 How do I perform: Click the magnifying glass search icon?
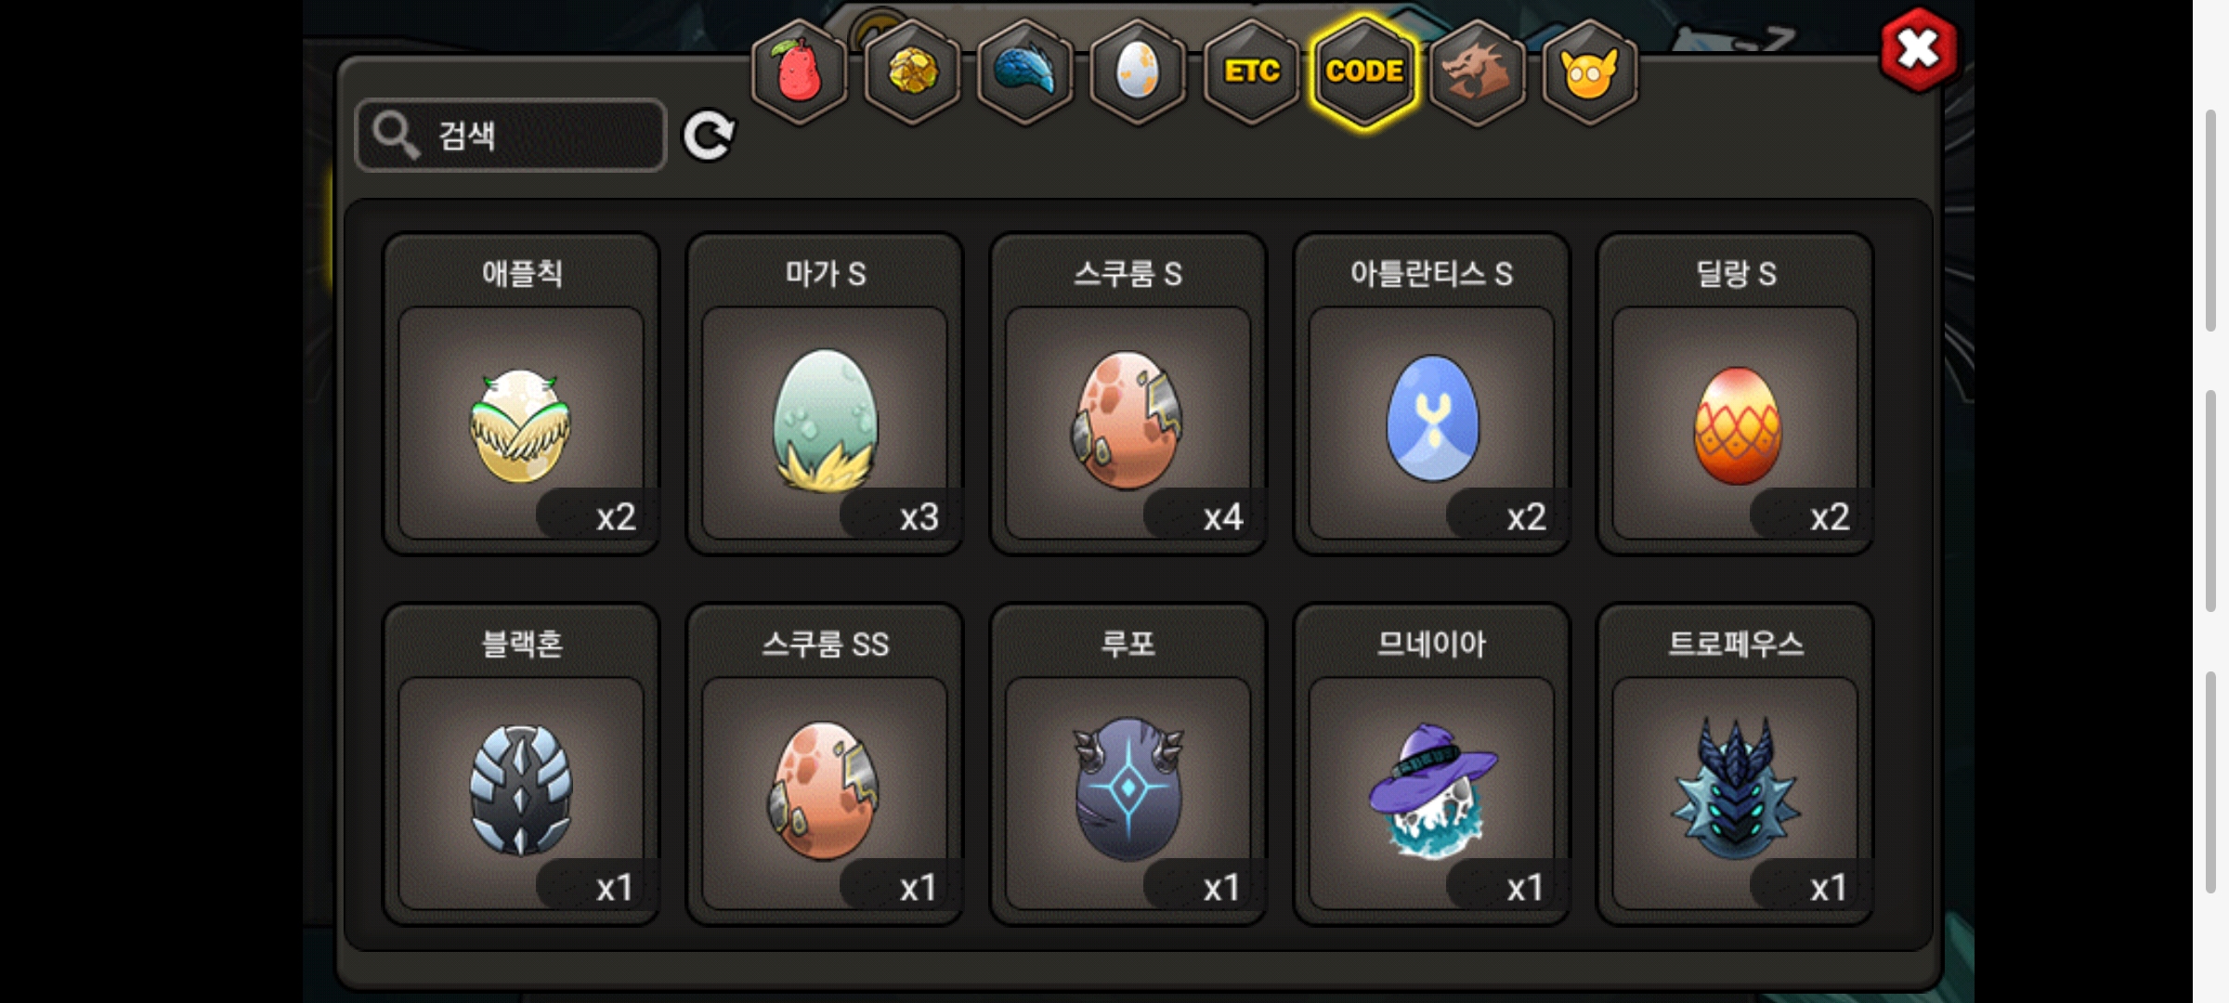[397, 136]
